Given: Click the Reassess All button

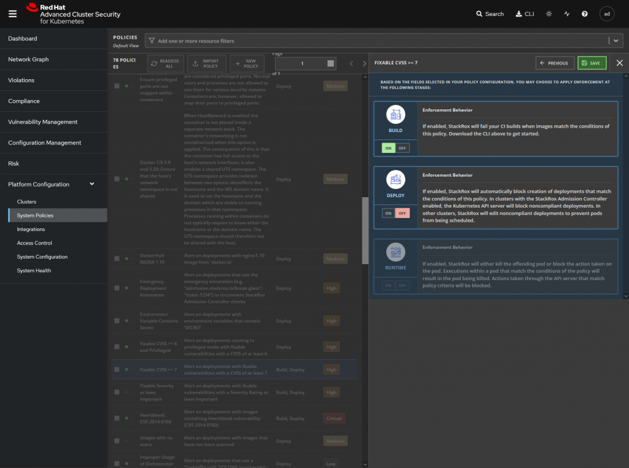Looking at the screenshot, I should point(166,63).
